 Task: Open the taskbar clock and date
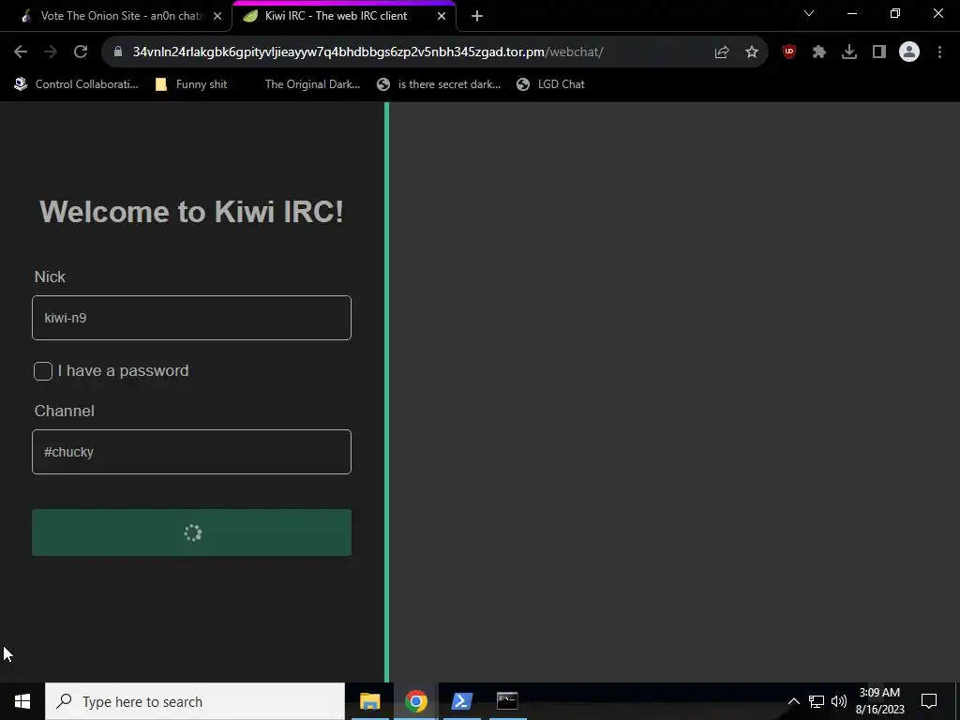click(x=879, y=701)
